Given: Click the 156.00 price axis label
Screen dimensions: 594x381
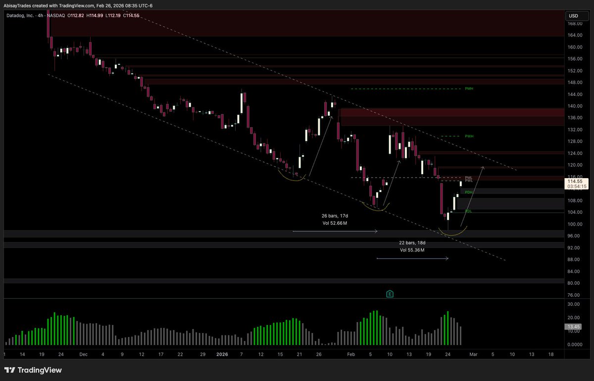Looking at the screenshot, I should tap(575, 59).
